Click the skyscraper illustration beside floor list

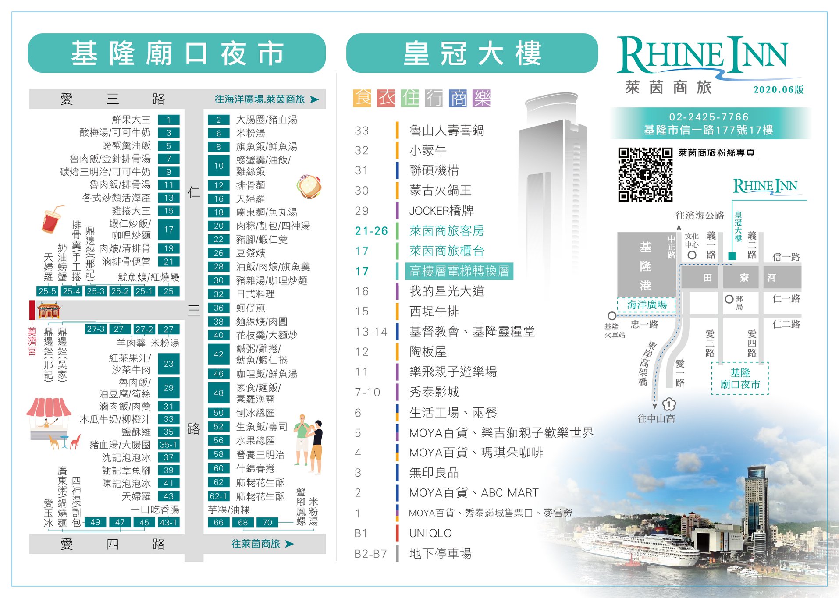pyautogui.click(x=553, y=184)
